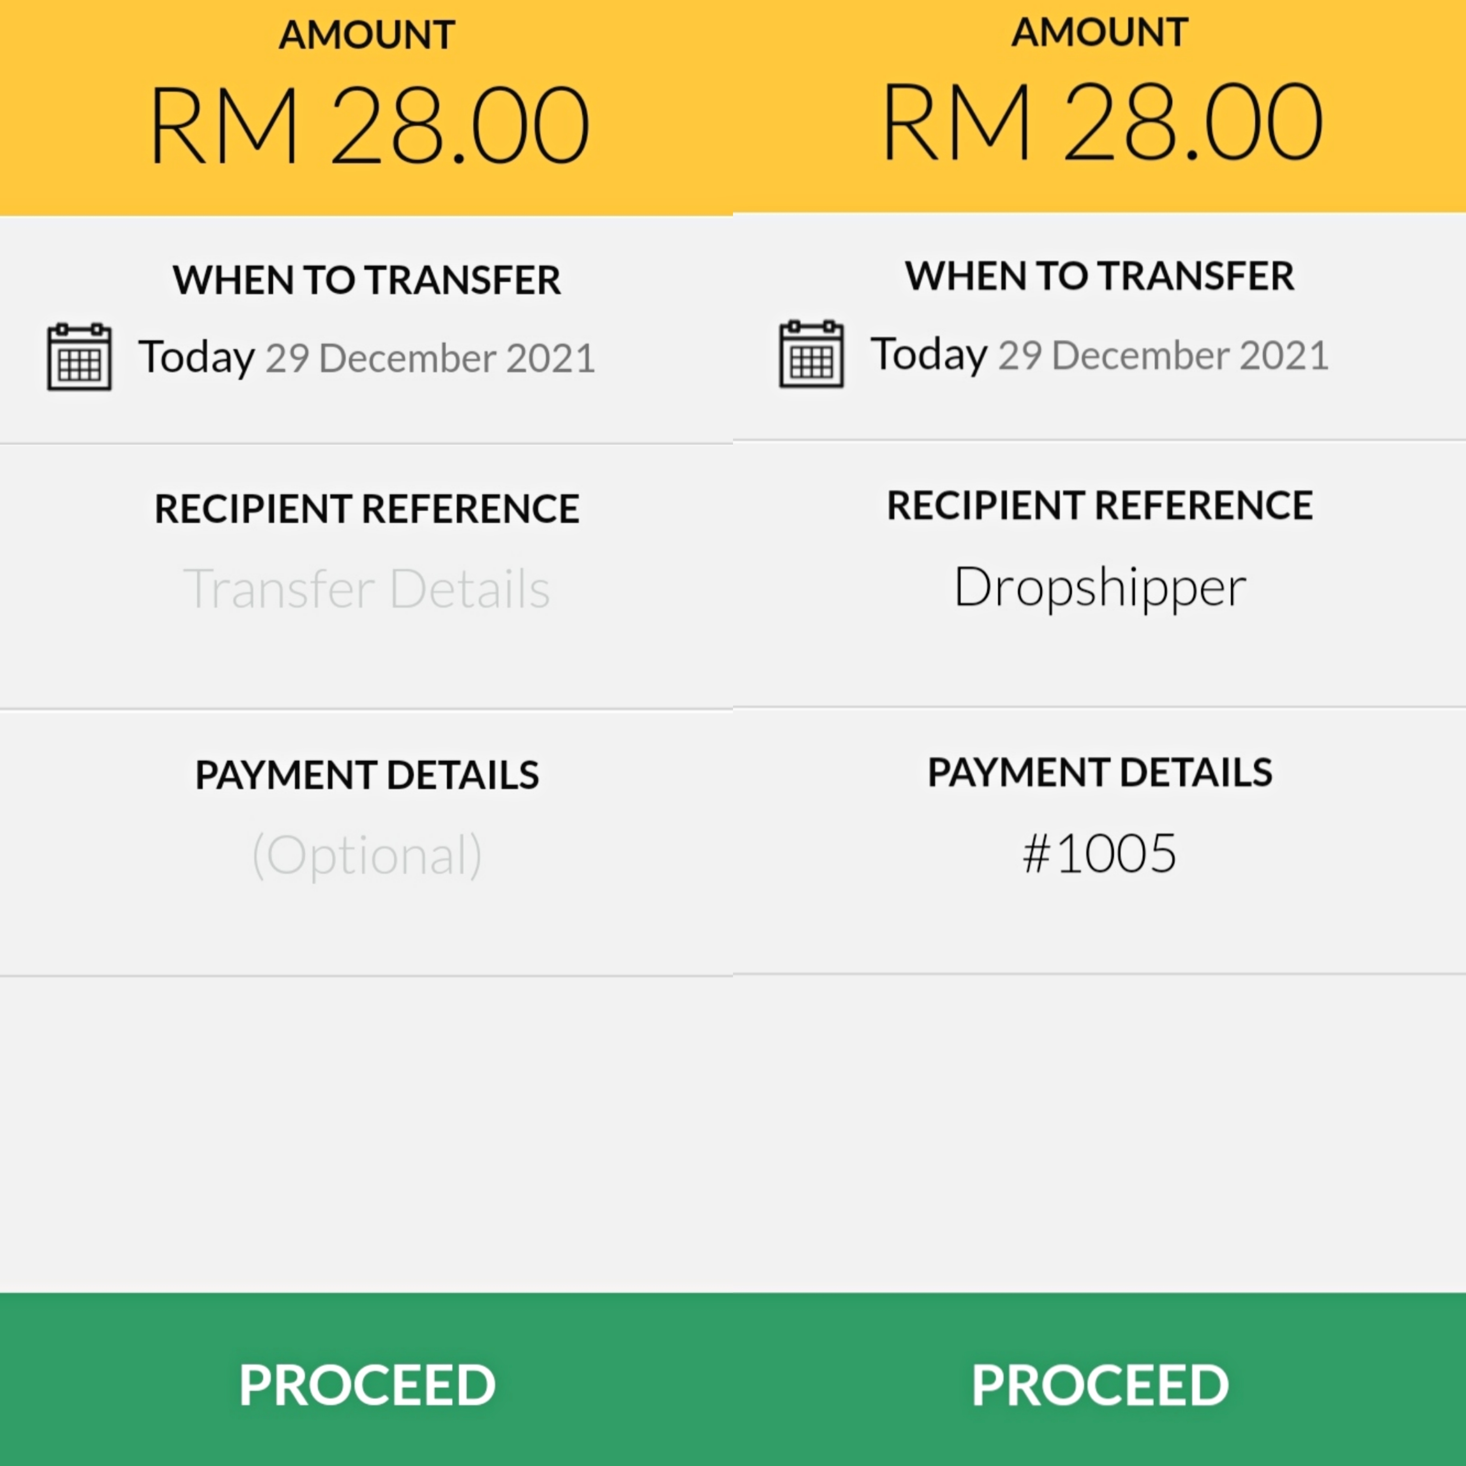
Task: Tap the empty Transfer Details reference field
Action: (366, 589)
